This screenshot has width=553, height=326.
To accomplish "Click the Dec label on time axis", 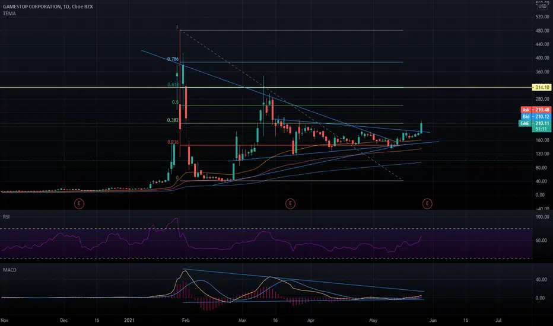I will [x=63, y=320].
